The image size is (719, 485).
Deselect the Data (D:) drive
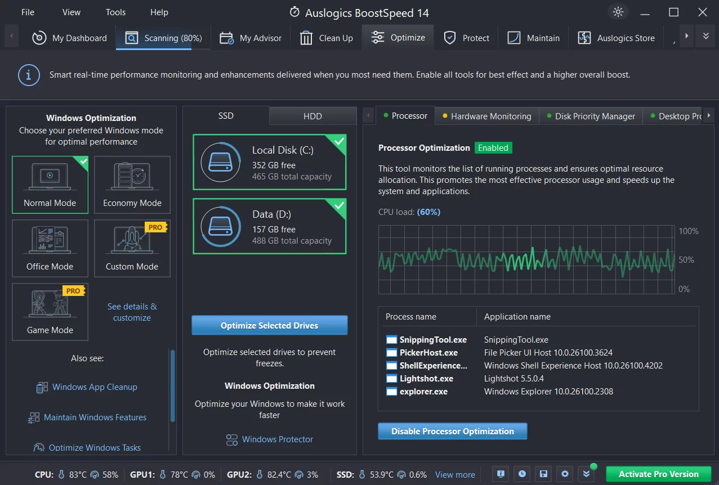[270, 226]
